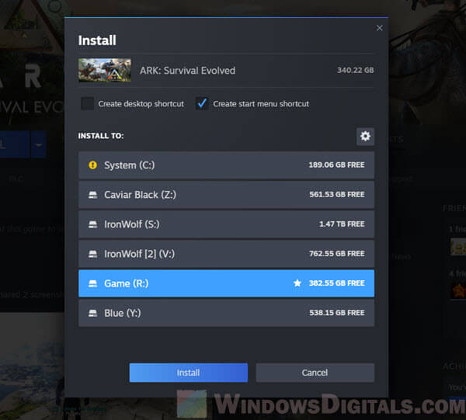Click 538.15 GB FREE value

pyautogui.click(x=337, y=313)
